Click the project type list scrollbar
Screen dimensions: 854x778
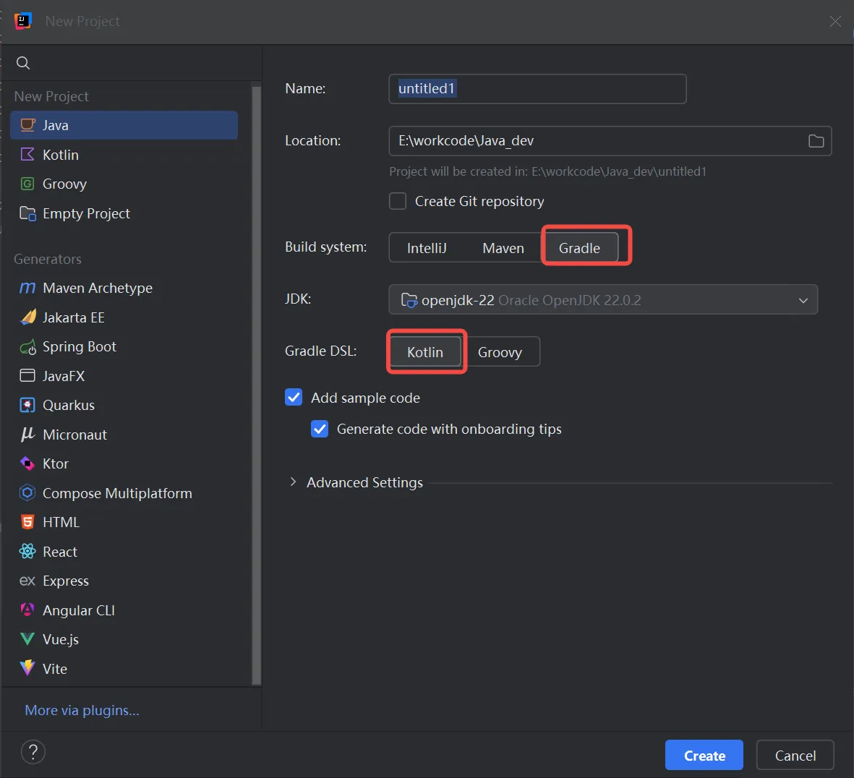pyautogui.click(x=256, y=385)
